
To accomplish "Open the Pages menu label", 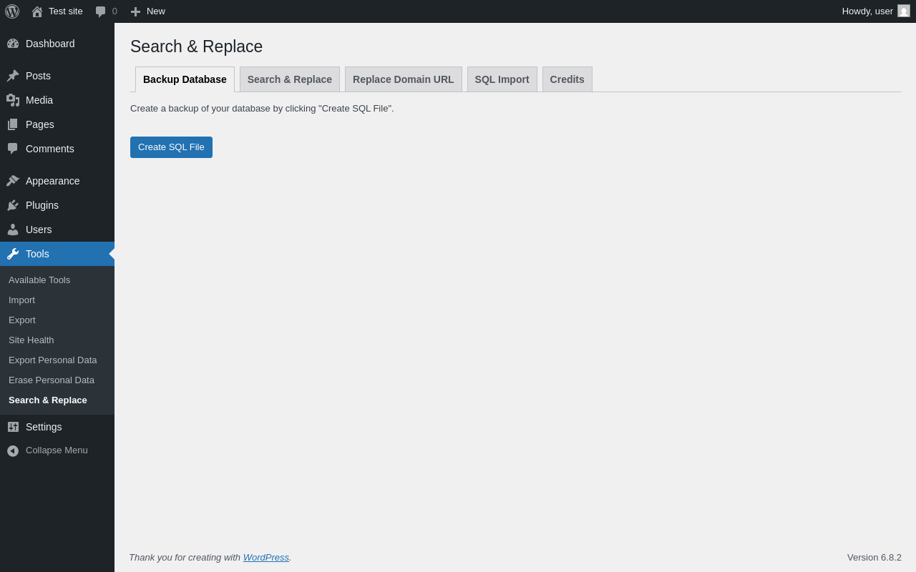I will tap(40, 124).
